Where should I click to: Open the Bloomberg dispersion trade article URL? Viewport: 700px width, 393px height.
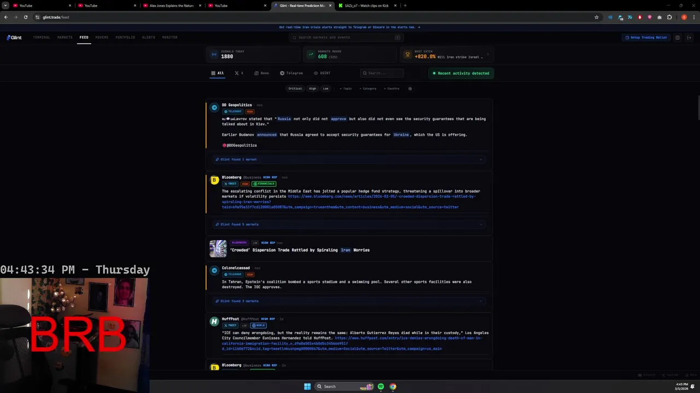(349, 201)
